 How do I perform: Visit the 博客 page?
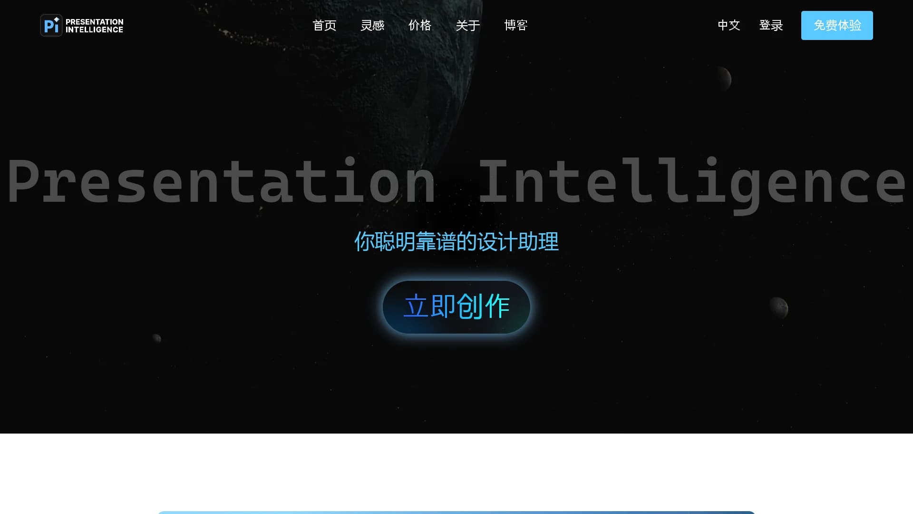pyautogui.click(x=516, y=25)
